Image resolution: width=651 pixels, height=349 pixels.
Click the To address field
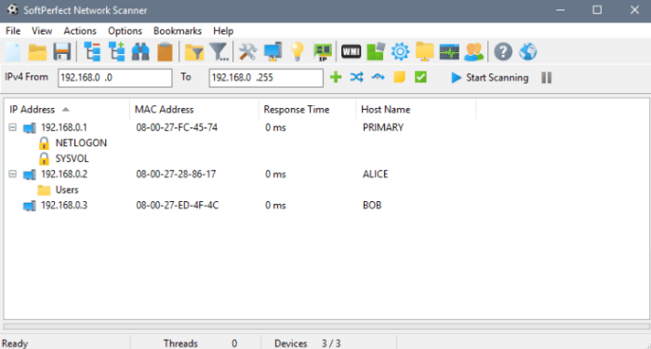tap(266, 77)
